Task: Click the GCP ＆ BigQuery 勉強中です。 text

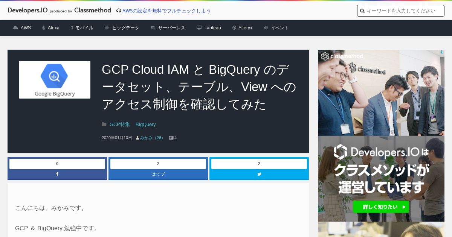Action: click(57, 228)
